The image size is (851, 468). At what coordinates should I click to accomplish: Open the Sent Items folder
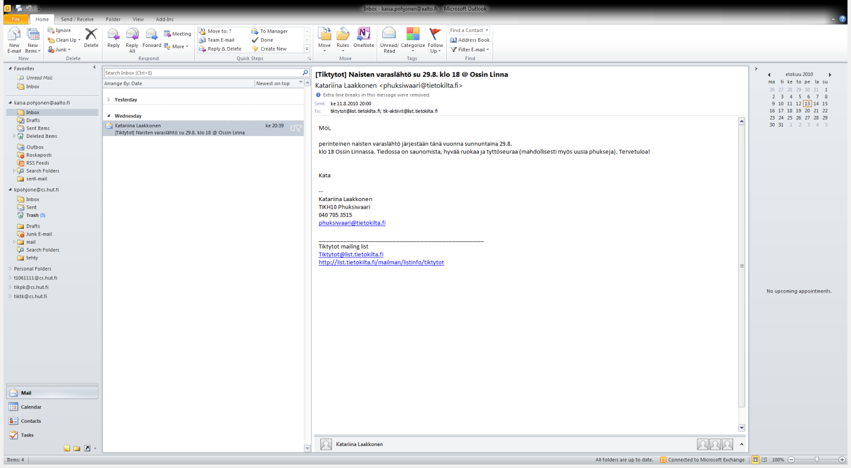tap(38, 128)
